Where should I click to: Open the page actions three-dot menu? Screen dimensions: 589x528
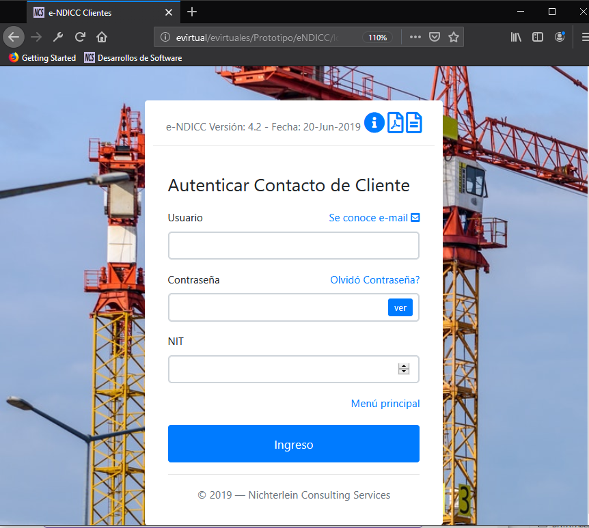[x=415, y=37]
